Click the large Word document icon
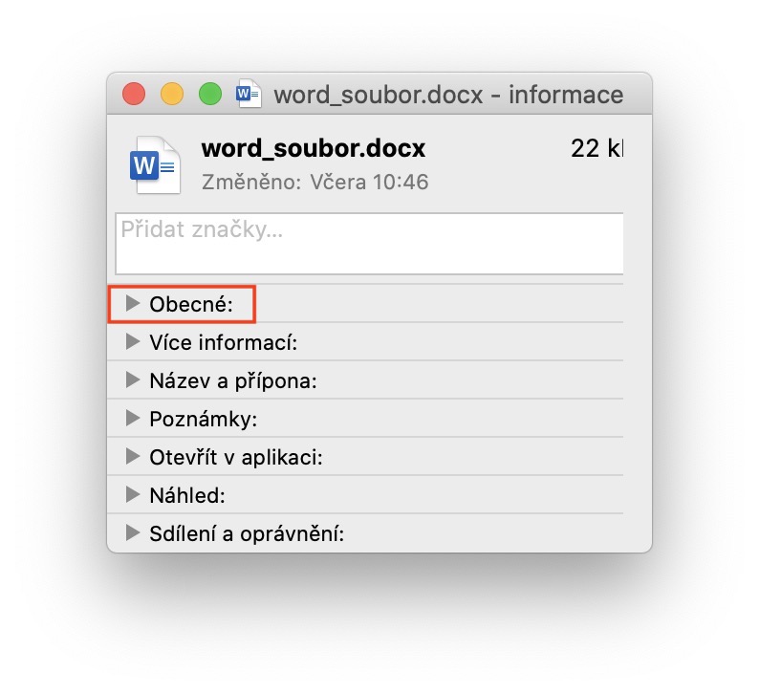The width and height of the screenshot is (759, 694). pyautogui.click(x=155, y=165)
